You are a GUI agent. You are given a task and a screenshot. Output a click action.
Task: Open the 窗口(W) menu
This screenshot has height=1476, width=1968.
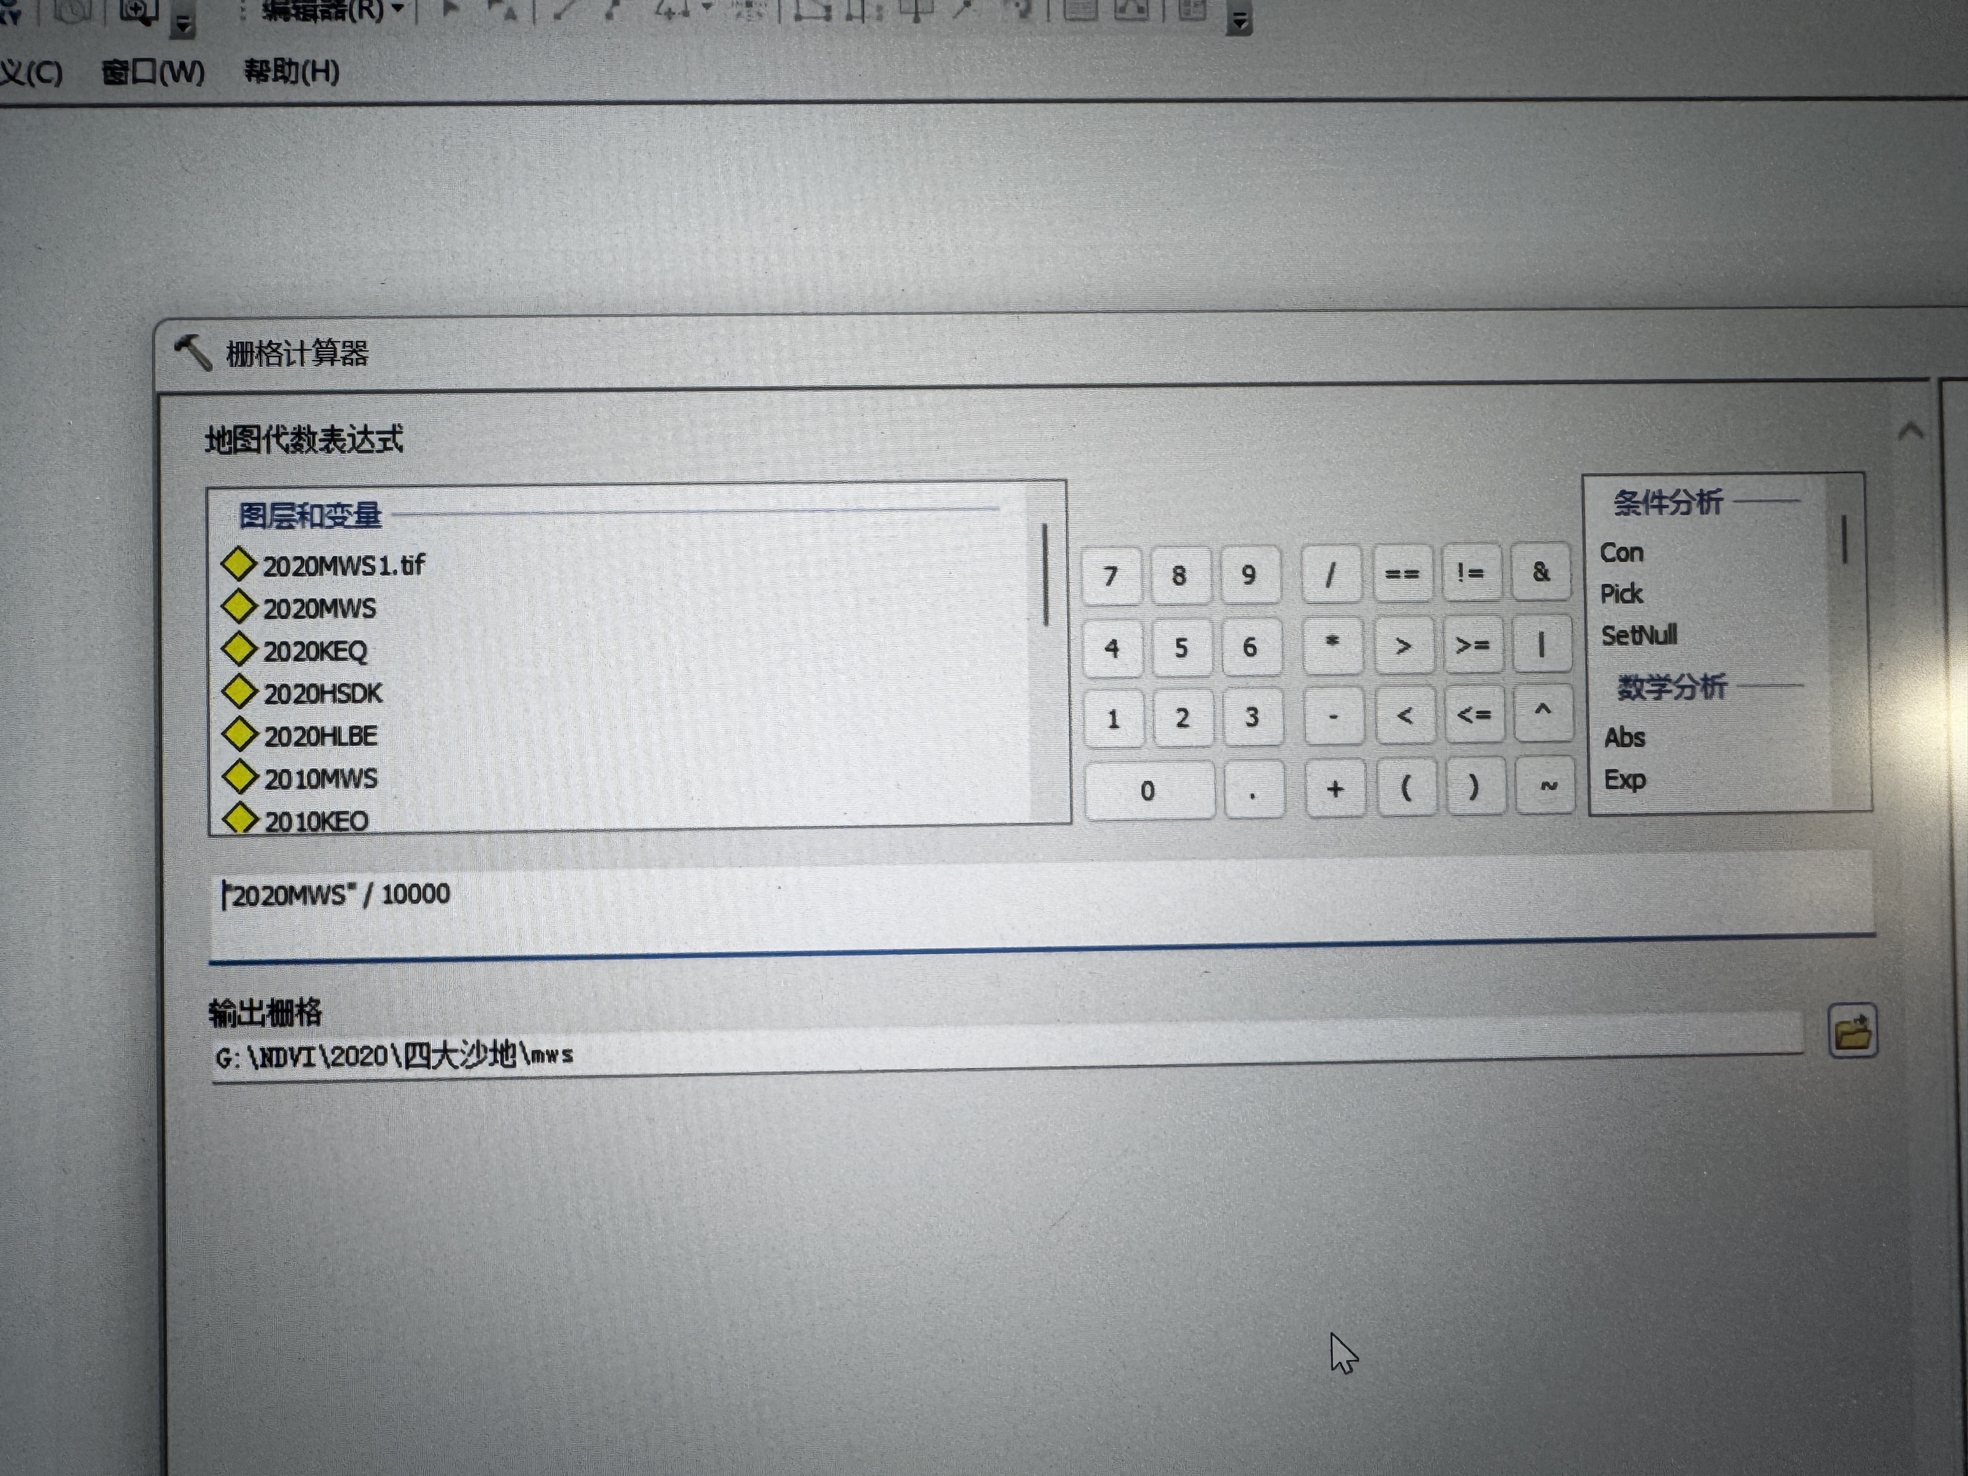153,71
